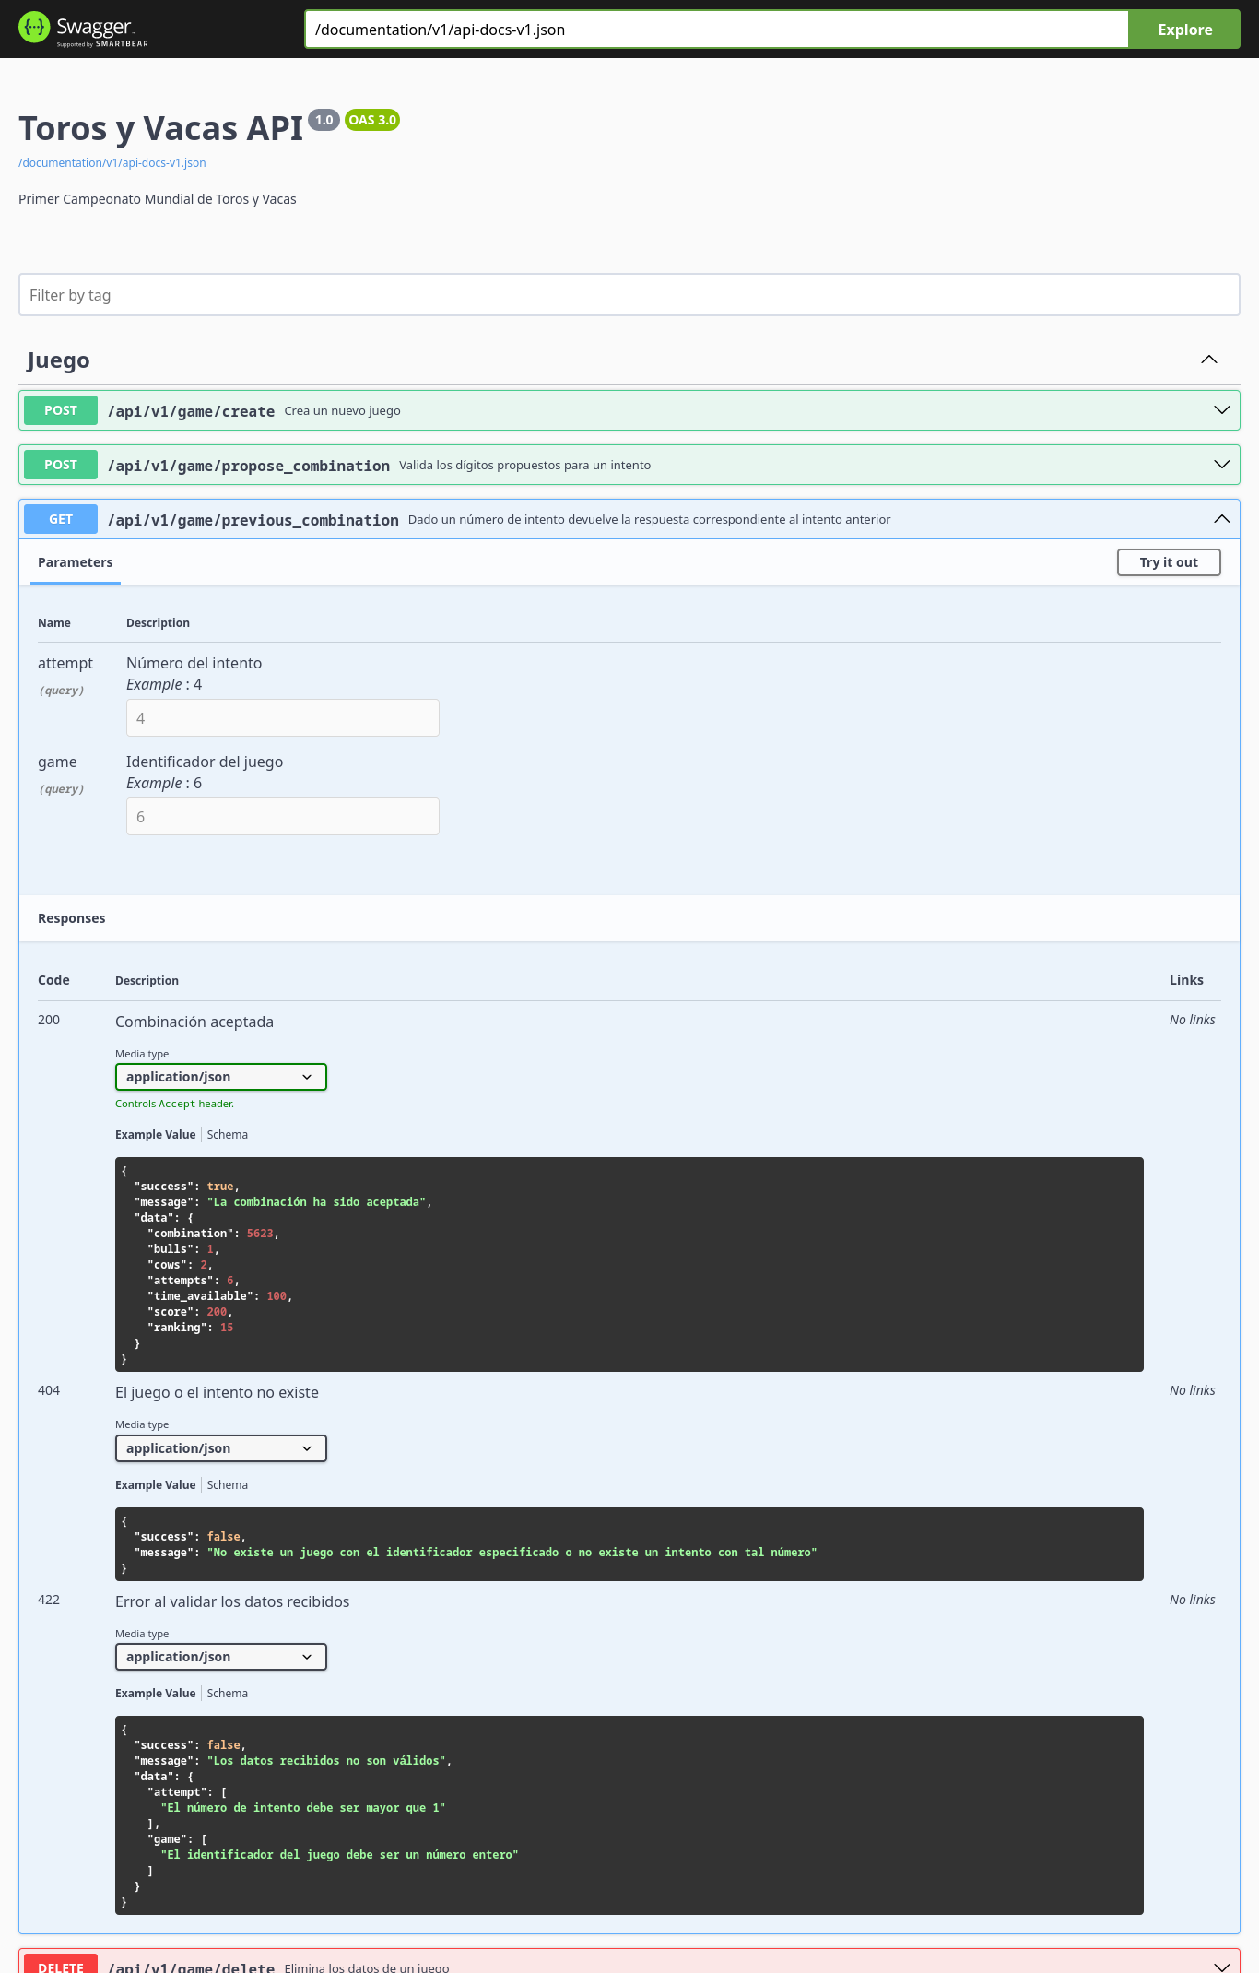The image size is (1259, 1973).
Task: Open the api-docs-v1.json link under title
Action: pyautogui.click(x=112, y=163)
